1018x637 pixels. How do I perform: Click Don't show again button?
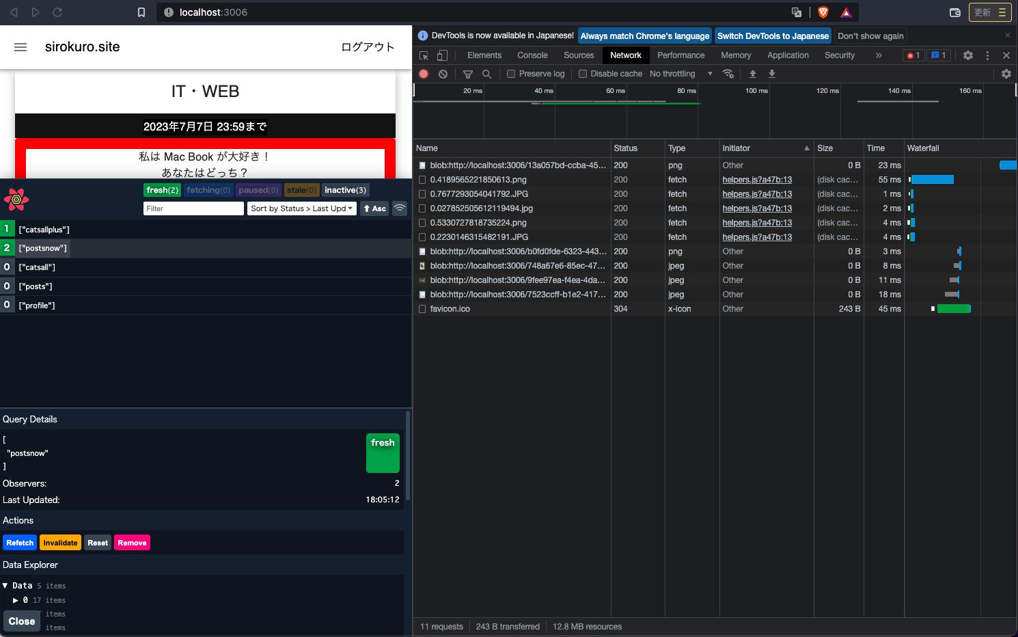870,36
